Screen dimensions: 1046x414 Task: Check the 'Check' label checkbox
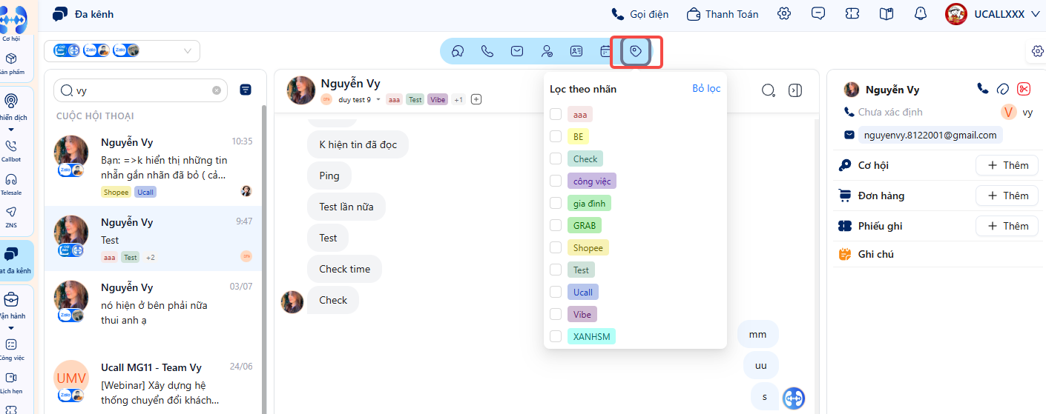pyautogui.click(x=555, y=158)
